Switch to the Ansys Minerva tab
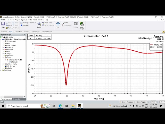 pyautogui.click(x=47, y=32)
